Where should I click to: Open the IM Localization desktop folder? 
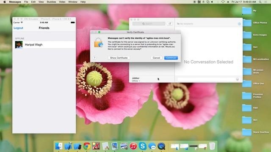pyautogui.click(x=247, y=59)
